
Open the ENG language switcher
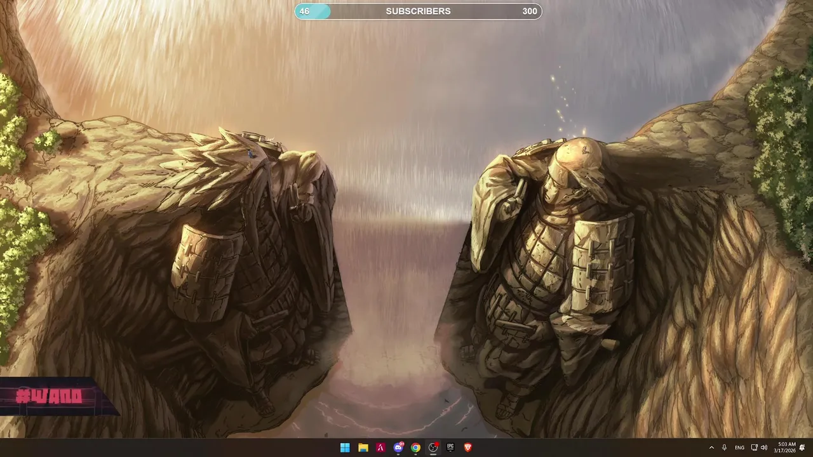[739, 447]
